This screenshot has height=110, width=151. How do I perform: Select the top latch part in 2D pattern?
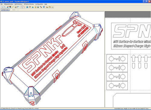click(117, 59)
